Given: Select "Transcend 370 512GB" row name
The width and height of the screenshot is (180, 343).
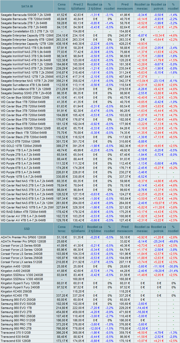Looking at the screenshot, I should point(16,333).
